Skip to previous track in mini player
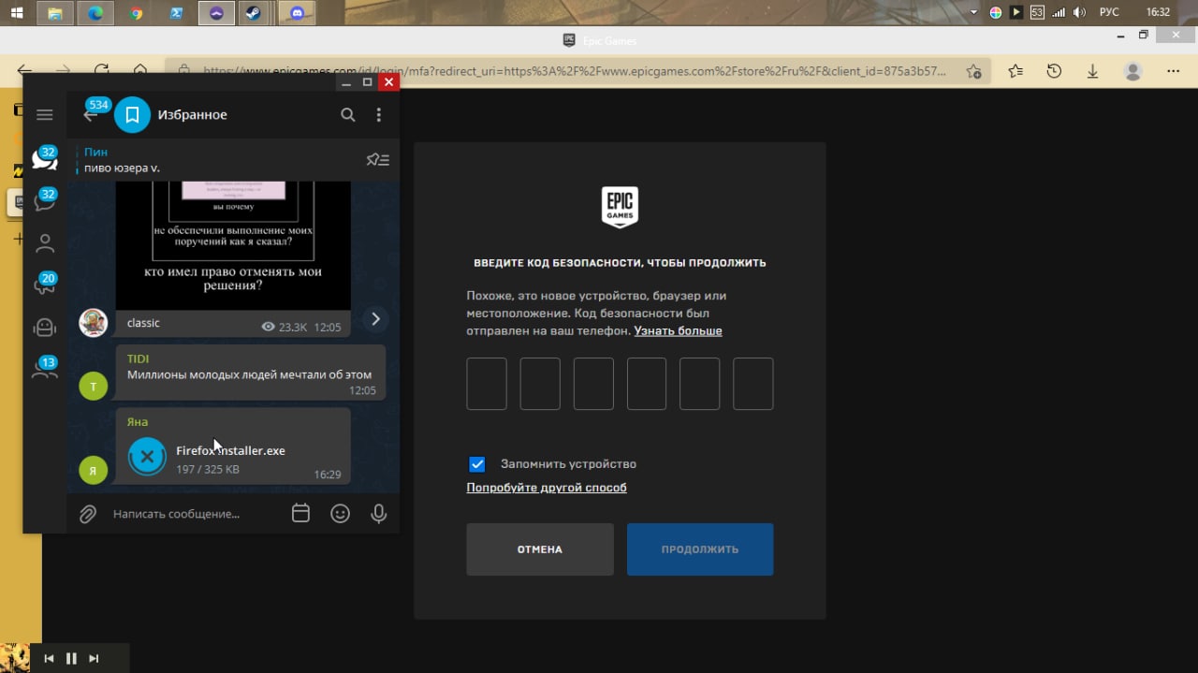The image size is (1198, 673). click(x=49, y=659)
